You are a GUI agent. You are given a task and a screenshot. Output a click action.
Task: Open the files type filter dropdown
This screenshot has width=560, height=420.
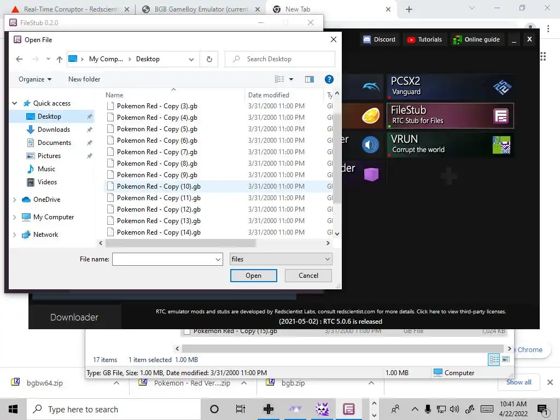[281, 259]
